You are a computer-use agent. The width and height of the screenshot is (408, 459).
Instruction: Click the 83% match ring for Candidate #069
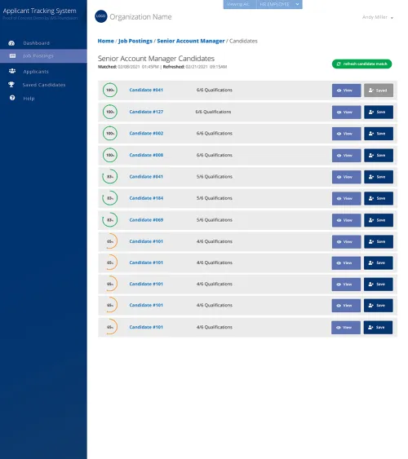coord(110,220)
